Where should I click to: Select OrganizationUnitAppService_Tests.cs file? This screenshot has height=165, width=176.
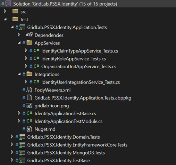point(79,66)
